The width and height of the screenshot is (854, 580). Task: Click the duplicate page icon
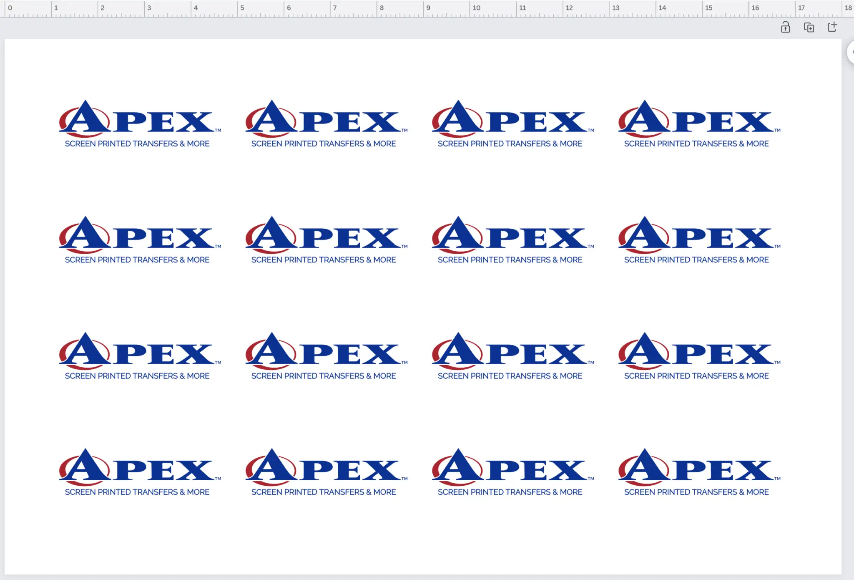pyautogui.click(x=809, y=28)
